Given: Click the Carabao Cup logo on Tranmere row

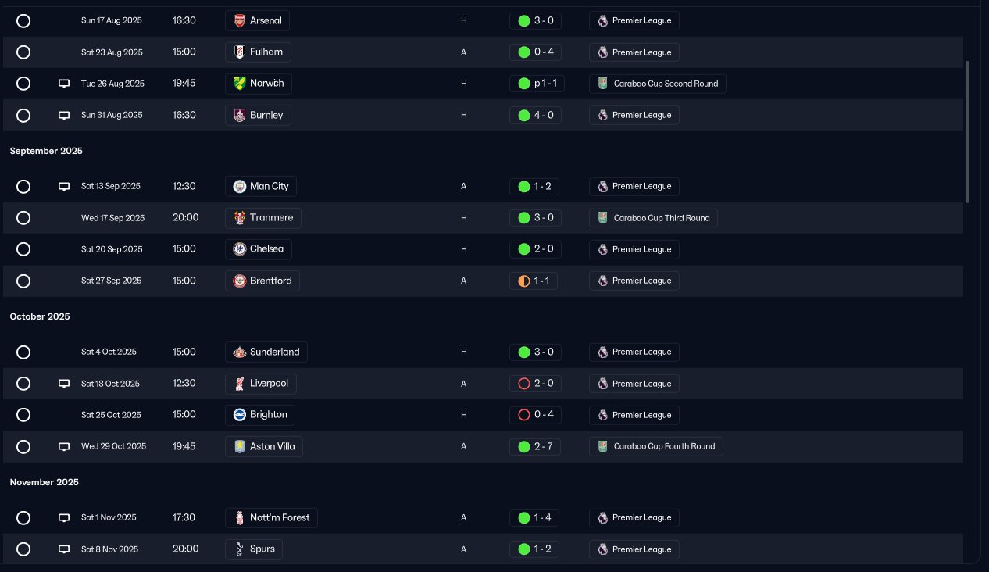Looking at the screenshot, I should (602, 218).
